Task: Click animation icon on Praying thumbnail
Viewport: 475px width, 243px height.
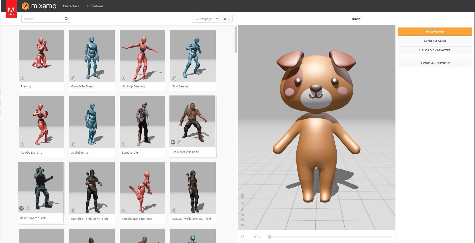Action: pyautogui.click(x=22, y=78)
